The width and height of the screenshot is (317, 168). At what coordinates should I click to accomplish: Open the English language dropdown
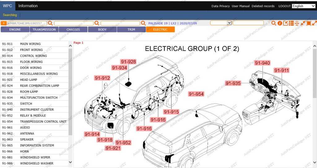[x=303, y=6]
